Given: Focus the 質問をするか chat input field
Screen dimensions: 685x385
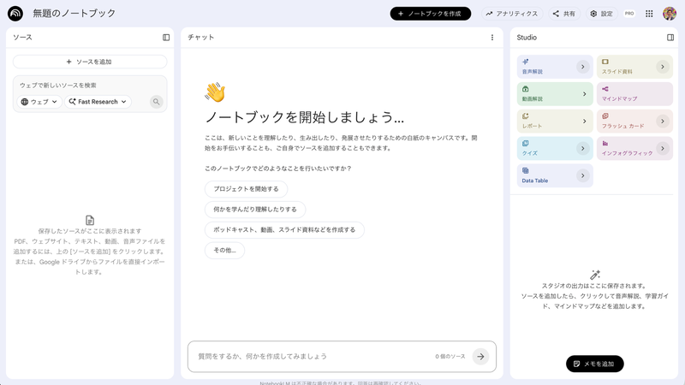Looking at the screenshot, I should tap(313, 356).
